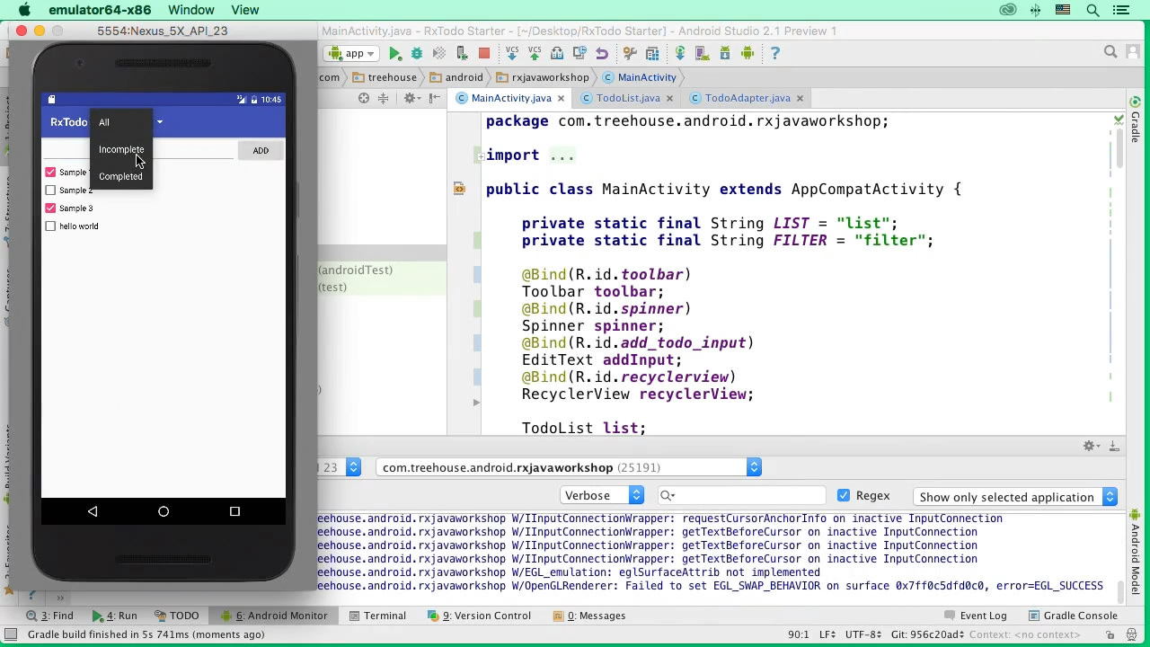Select Completed in emulator filter menu

(x=121, y=176)
